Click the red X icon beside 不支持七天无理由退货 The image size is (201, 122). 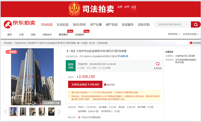79,117
